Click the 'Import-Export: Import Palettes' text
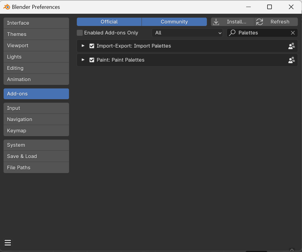Image resolution: width=302 pixels, height=252 pixels. click(x=134, y=46)
